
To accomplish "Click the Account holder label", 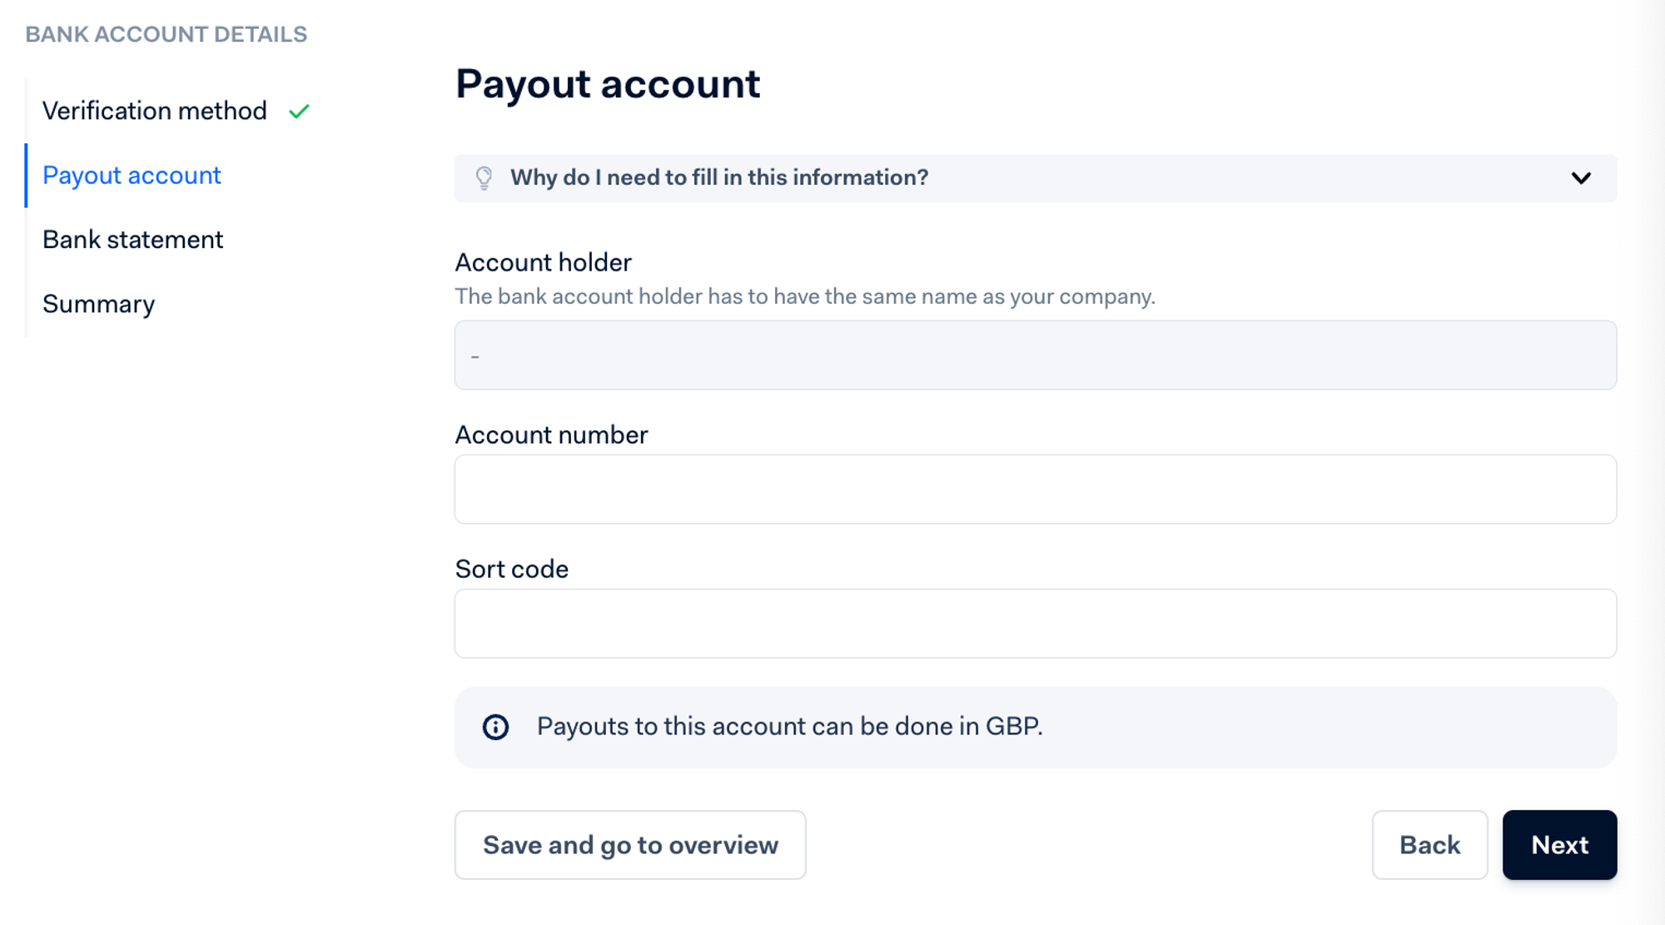I will click(x=543, y=262).
